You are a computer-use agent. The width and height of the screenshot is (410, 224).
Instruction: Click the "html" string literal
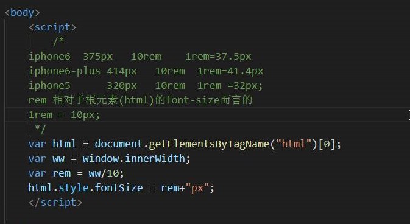click(x=294, y=144)
